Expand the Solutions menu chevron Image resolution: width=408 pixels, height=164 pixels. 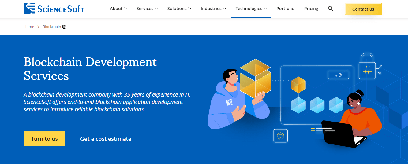(x=190, y=9)
